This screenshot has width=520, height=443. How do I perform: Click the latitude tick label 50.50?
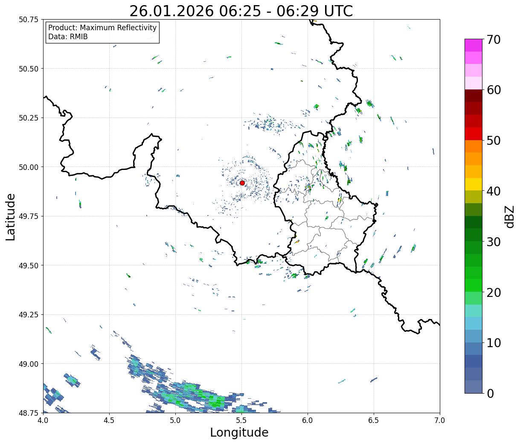point(29,69)
